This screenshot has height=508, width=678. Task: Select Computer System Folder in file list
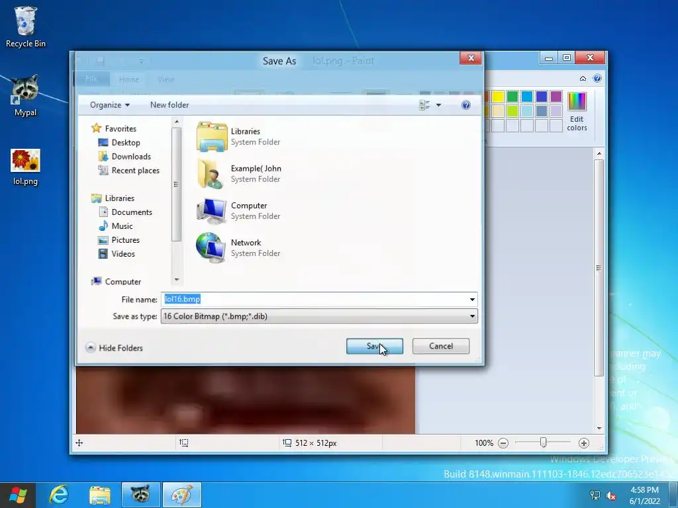point(238,211)
